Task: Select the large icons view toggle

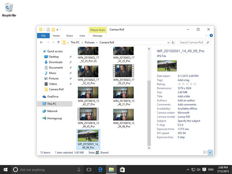Action: [x=210, y=152]
